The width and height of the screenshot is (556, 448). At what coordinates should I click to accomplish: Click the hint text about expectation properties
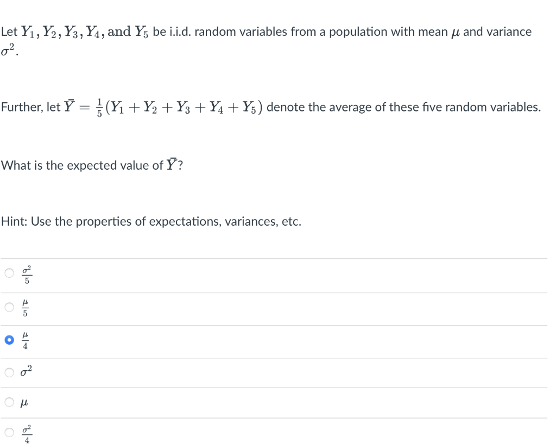151,221
